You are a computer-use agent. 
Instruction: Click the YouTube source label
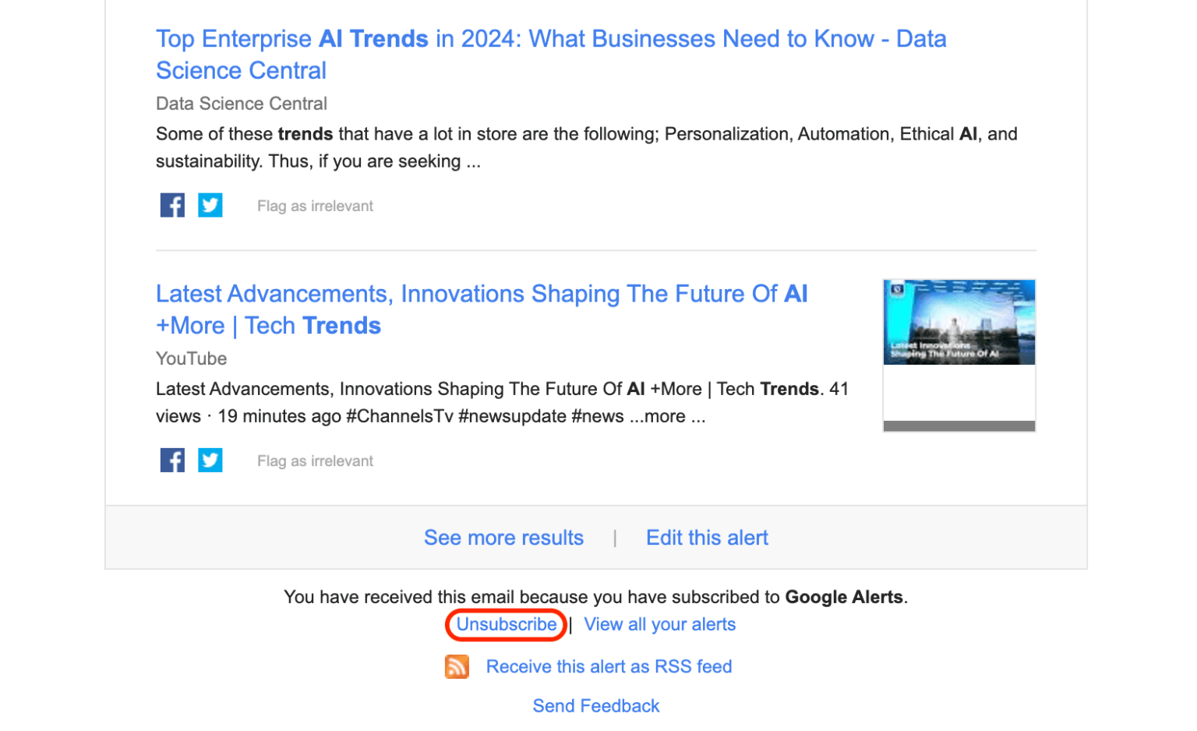pos(191,358)
